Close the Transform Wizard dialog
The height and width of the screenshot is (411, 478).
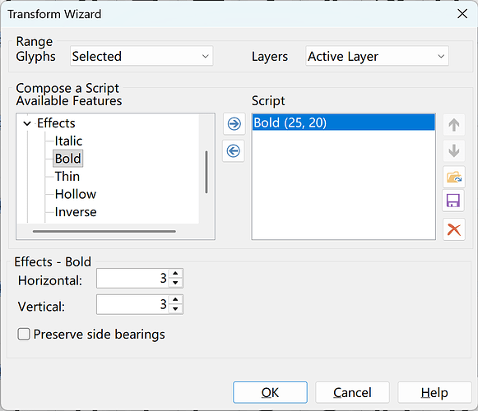tap(462, 14)
